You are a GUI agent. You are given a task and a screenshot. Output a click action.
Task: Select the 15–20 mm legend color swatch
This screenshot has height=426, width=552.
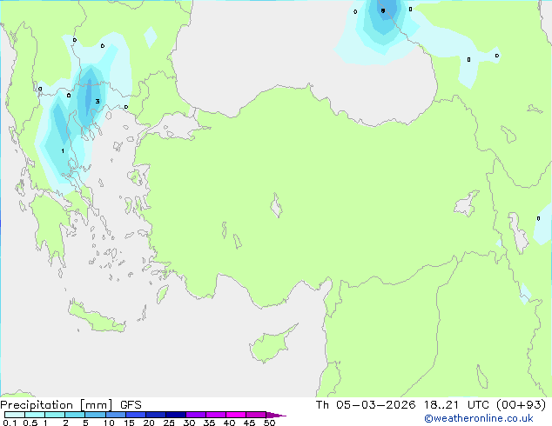[135, 415]
